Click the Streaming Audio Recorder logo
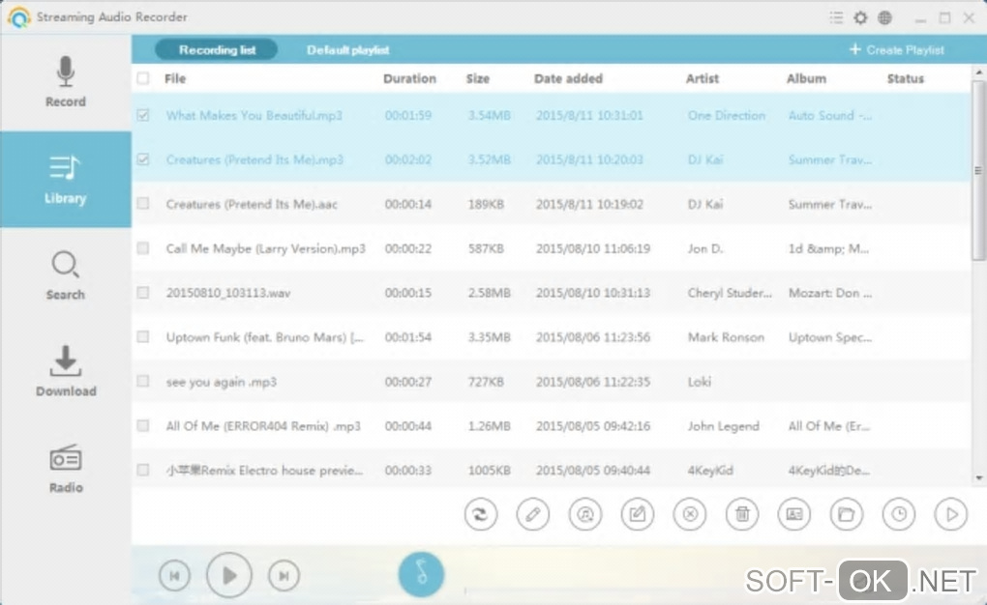 19,17
